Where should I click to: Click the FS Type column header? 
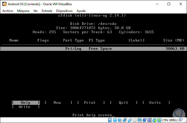pyautogui.click(x=97, y=40)
